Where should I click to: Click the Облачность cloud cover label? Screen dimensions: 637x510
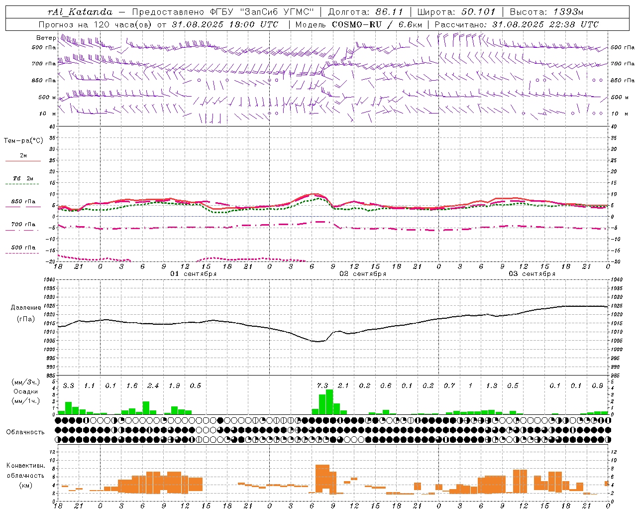[25, 432]
